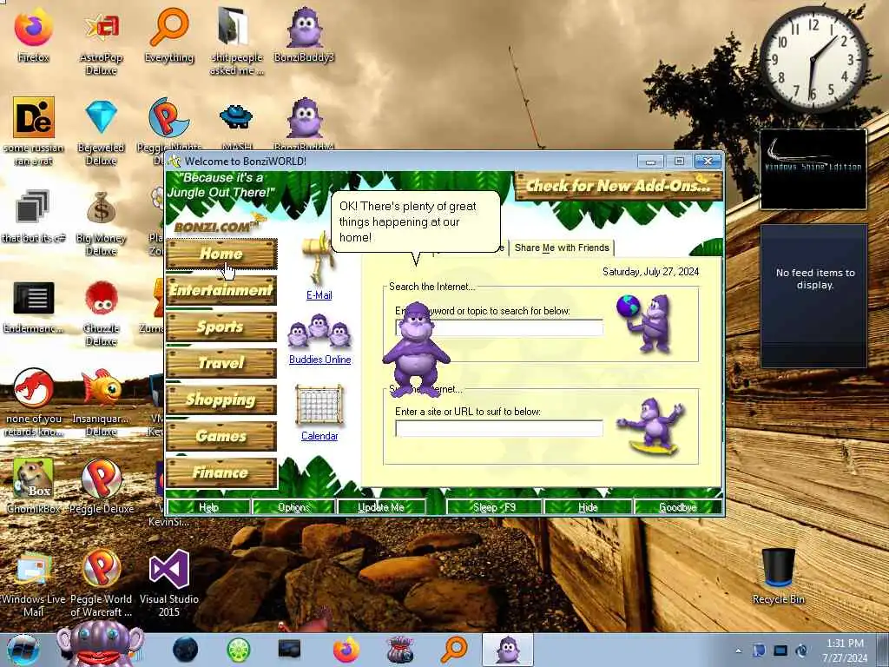889x667 pixels.
Task: Click the Windows Shine Edition gadget
Action: coord(813,169)
